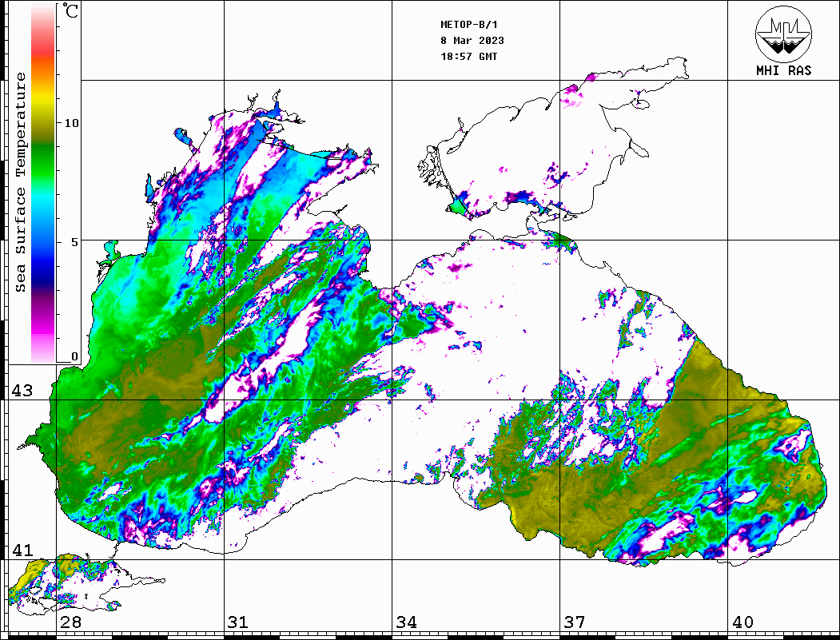Click the latitude label "41"
840x640 pixels.
(x=22, y=550)
